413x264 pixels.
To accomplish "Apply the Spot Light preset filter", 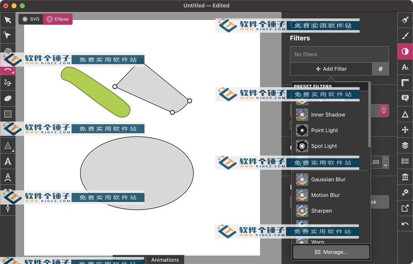I will tap(330, 146).
